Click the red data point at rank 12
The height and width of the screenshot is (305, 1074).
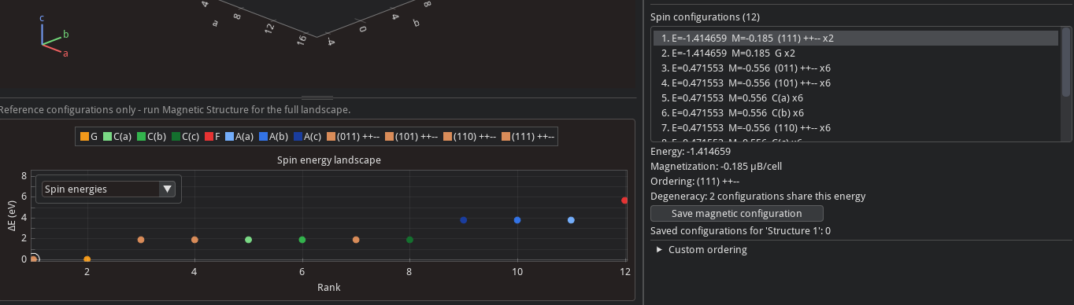tap(624, 200)
